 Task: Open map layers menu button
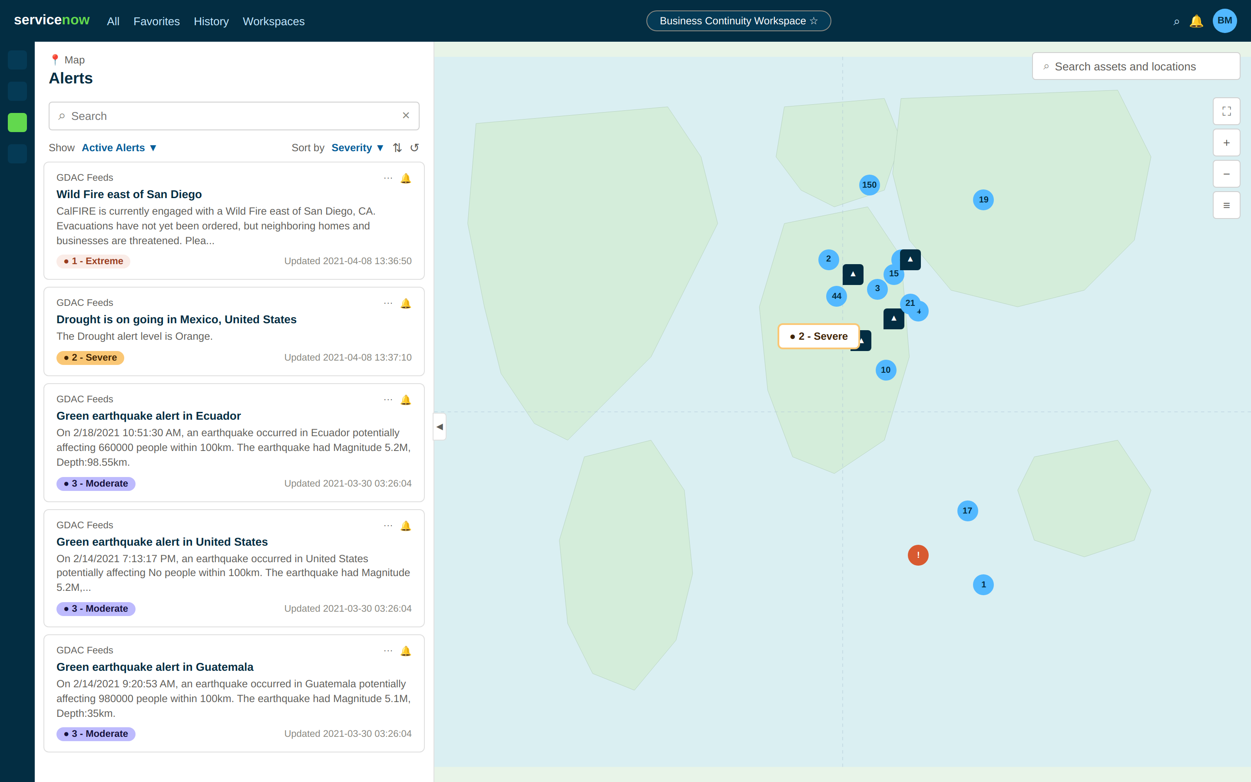point(1226,205)
